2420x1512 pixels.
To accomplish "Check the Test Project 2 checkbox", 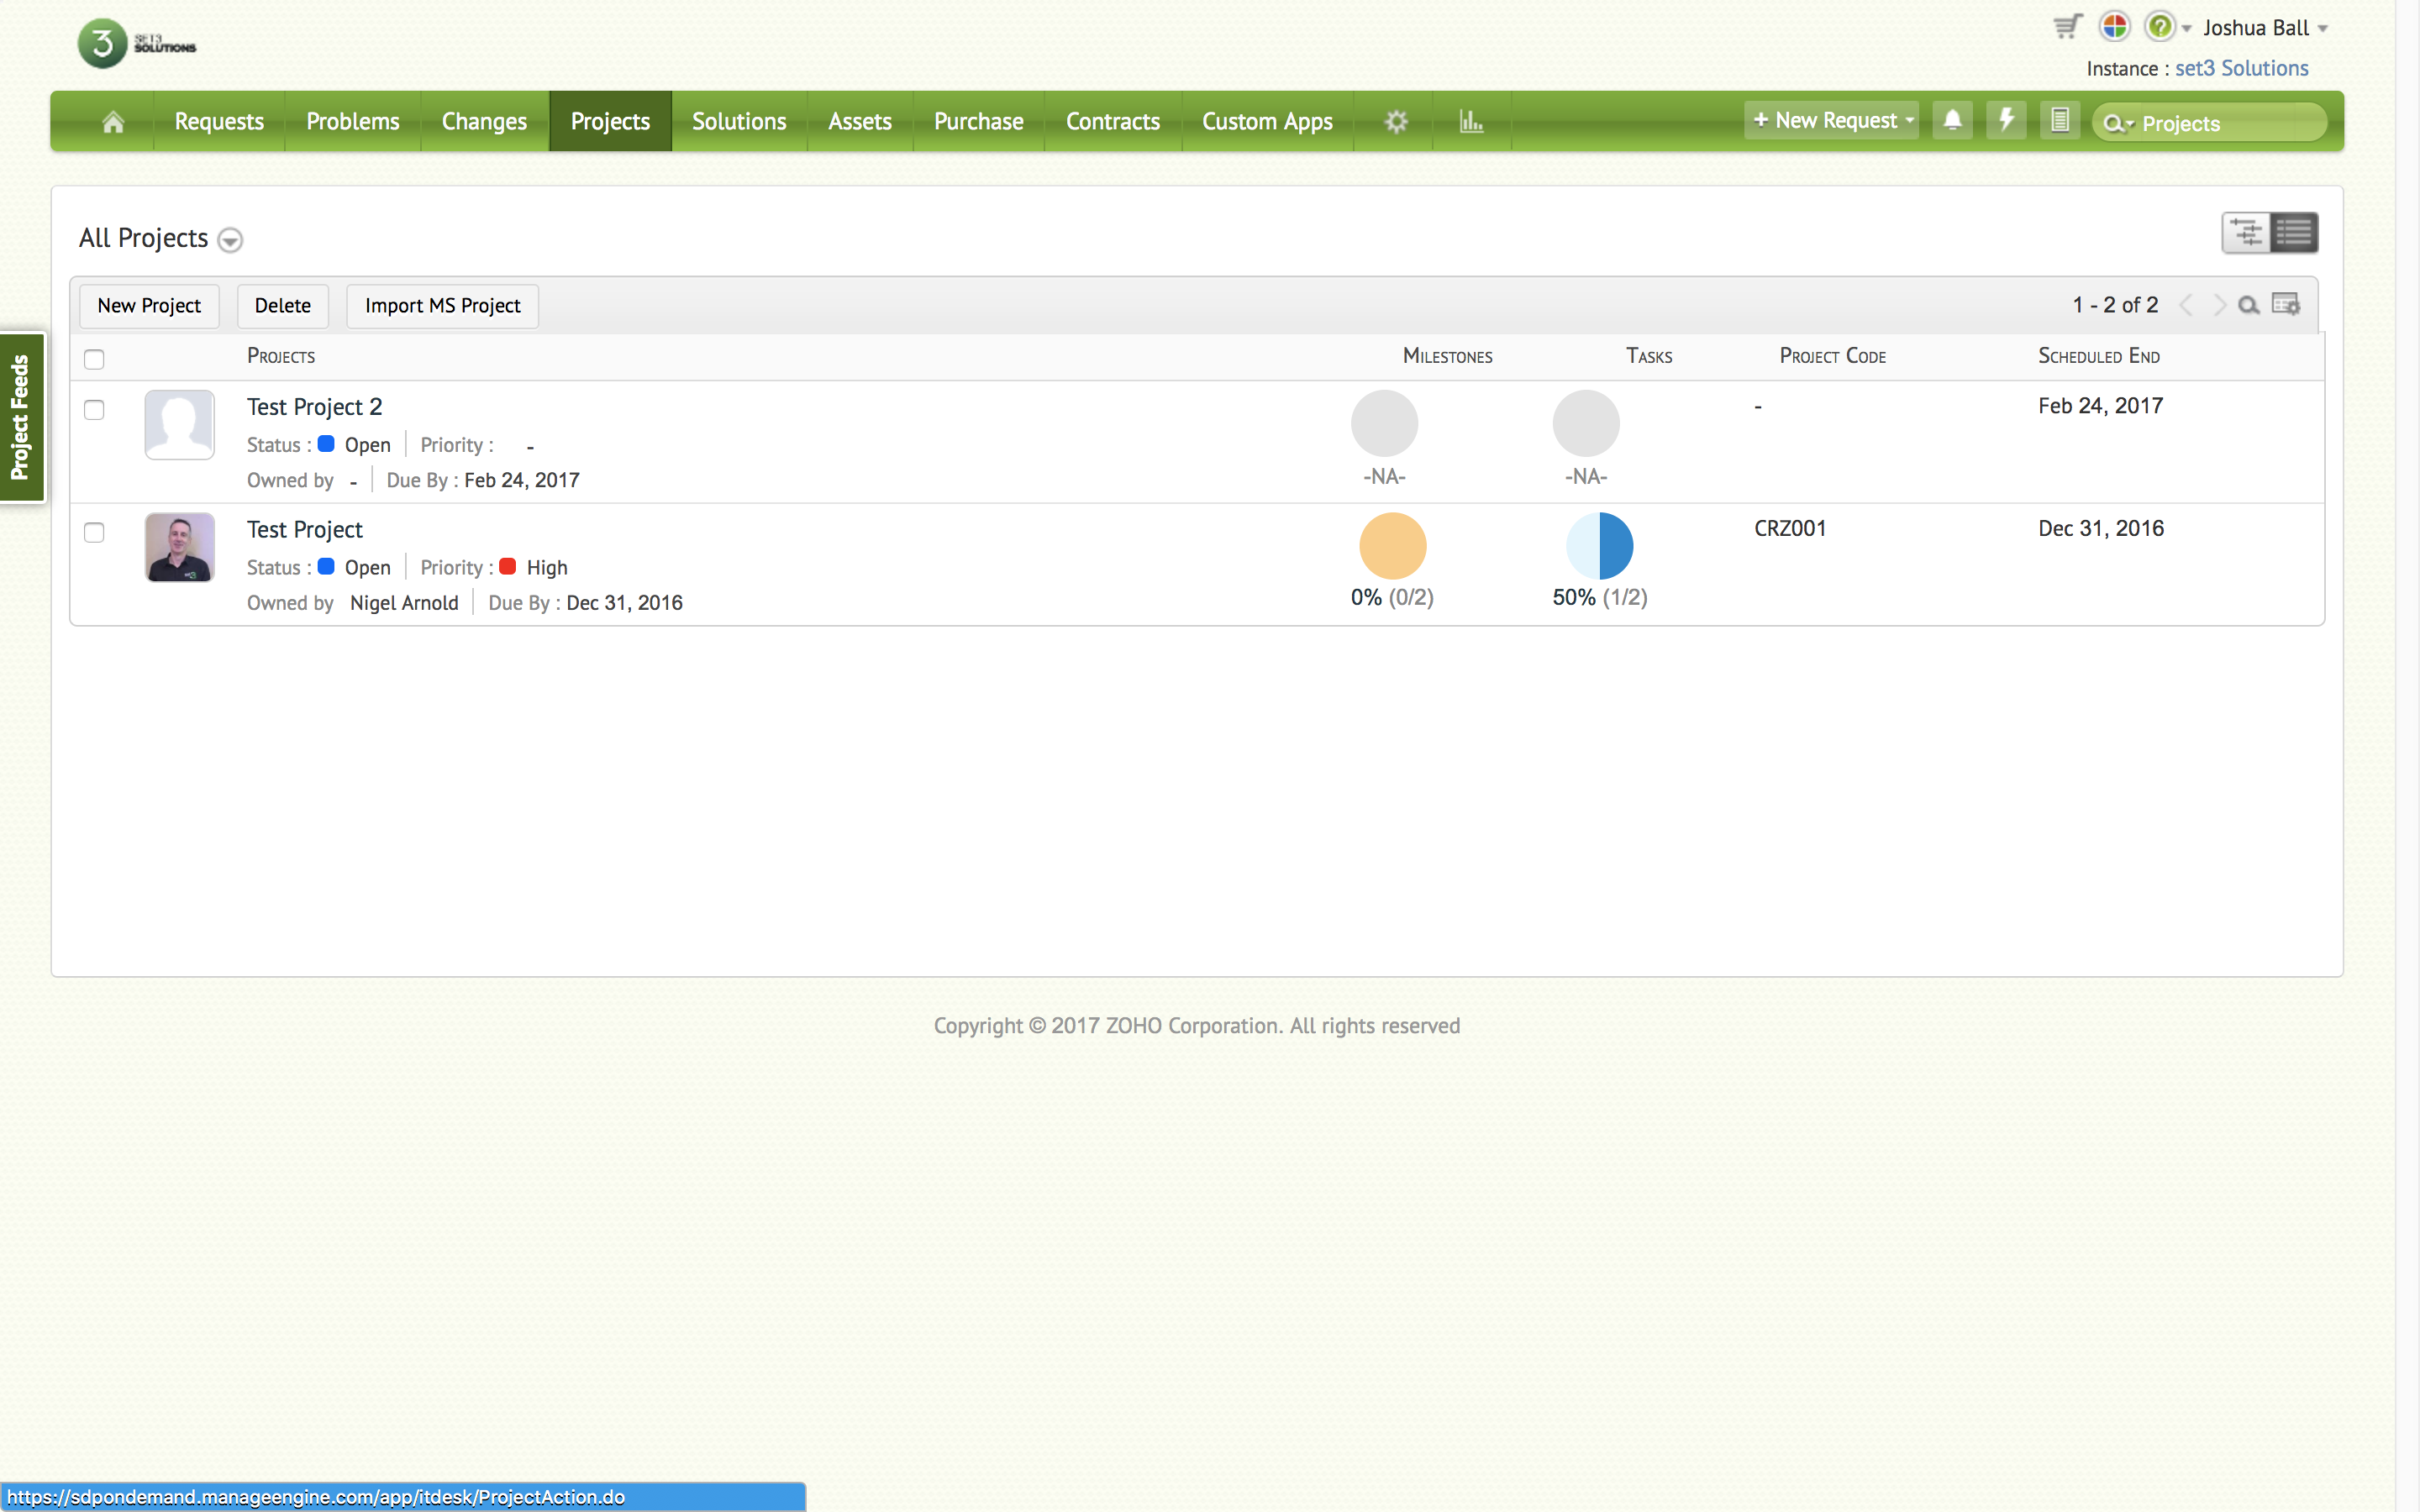I will pos(94,410).
